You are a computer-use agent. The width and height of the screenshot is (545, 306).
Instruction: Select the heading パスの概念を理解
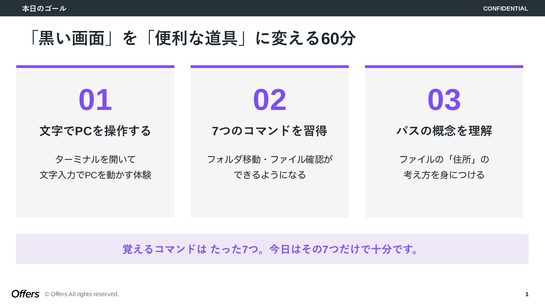[x=444, y=131]
